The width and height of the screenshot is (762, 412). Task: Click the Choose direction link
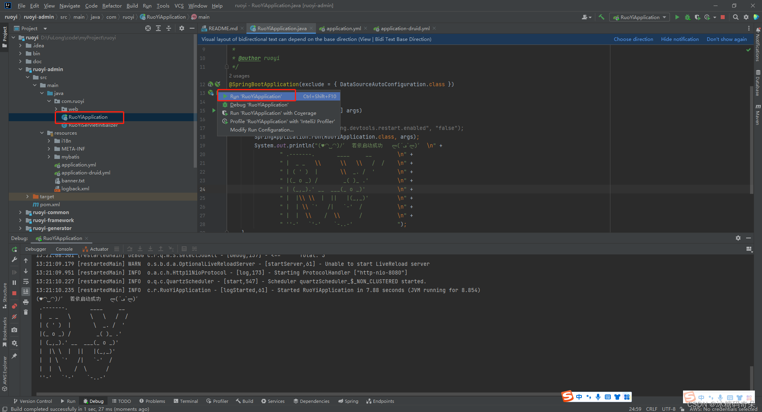[633, 39]
